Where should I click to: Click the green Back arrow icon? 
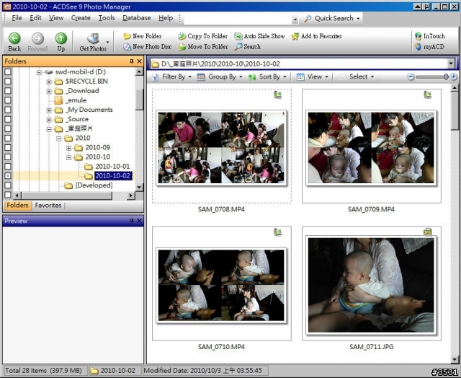pyautogui.click(x=14, y=38)
